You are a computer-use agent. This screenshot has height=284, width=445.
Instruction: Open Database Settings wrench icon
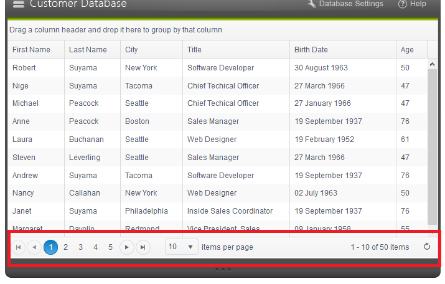[x=312, y=4]
